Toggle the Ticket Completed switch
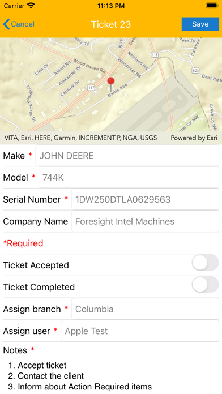The height and width of the screenshot is (394, 222). point(205,284)
